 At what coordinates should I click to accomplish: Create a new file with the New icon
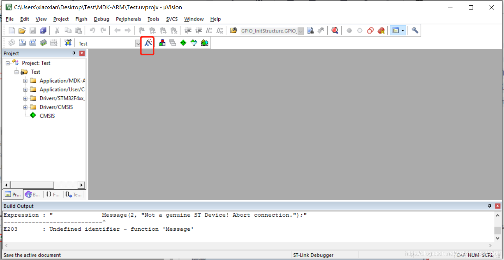click(x=12, y=31)
